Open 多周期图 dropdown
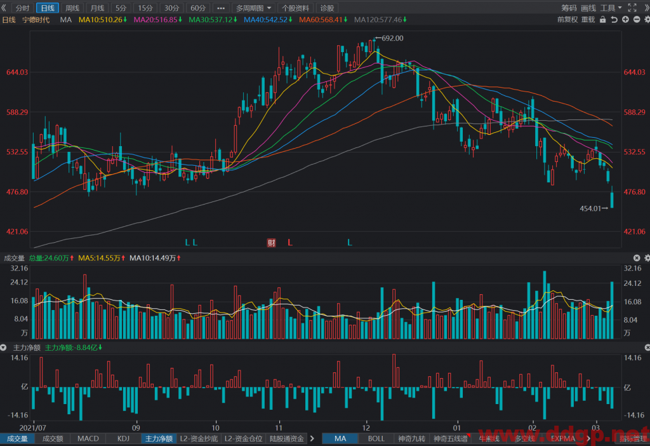650x446 pixels. pos(253,8)
